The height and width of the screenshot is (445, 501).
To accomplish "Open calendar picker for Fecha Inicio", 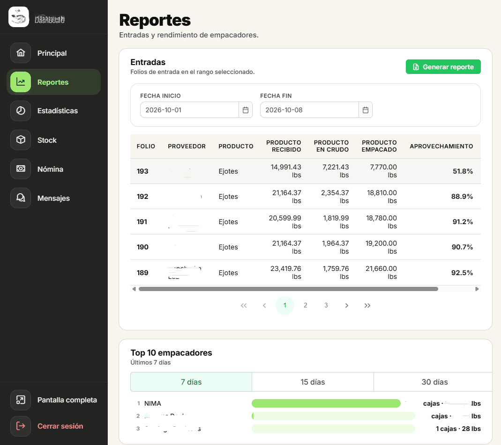I will (x=246, y=110).
